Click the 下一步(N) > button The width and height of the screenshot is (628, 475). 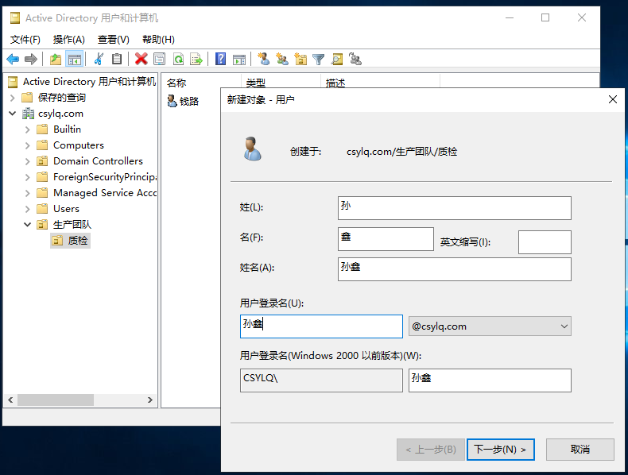coord(500,450)
